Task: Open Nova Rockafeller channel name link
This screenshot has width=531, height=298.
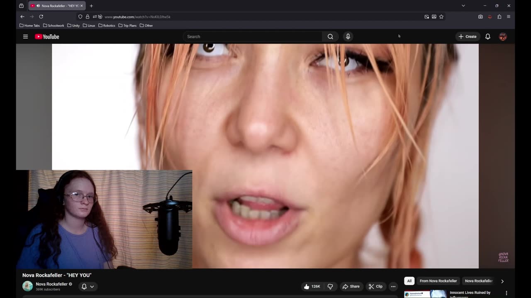Action: click(51, 284)
